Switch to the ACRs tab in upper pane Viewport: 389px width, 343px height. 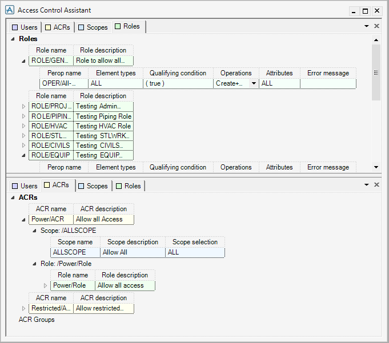pyautogui.click(x=58, y=27)
